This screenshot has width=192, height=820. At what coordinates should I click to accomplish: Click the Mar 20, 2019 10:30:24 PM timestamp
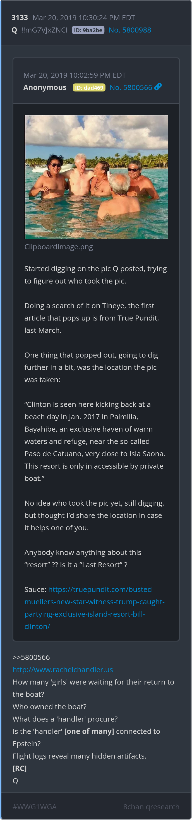pyautogui.click(x=84, y=18)
